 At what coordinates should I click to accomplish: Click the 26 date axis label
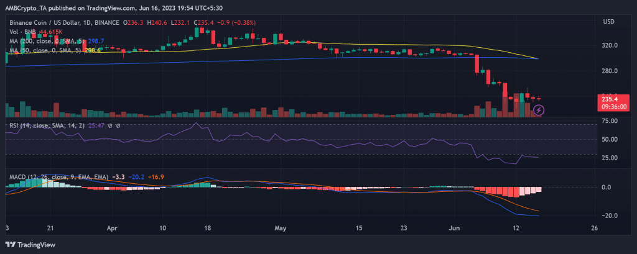click(595, 228)
